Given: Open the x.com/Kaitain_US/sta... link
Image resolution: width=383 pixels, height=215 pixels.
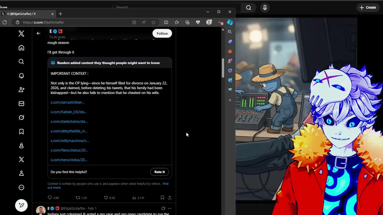Looking at the screenshot, I should click(x=69, y=112).
